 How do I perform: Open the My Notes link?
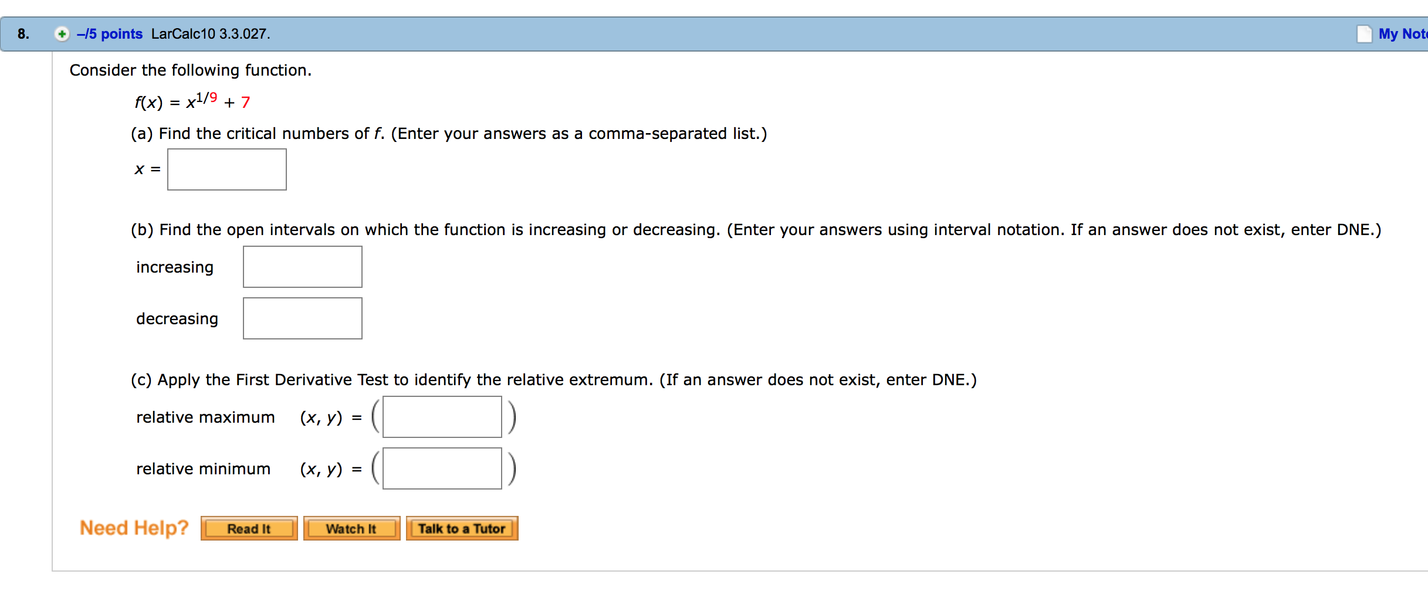pos(1402,34)
